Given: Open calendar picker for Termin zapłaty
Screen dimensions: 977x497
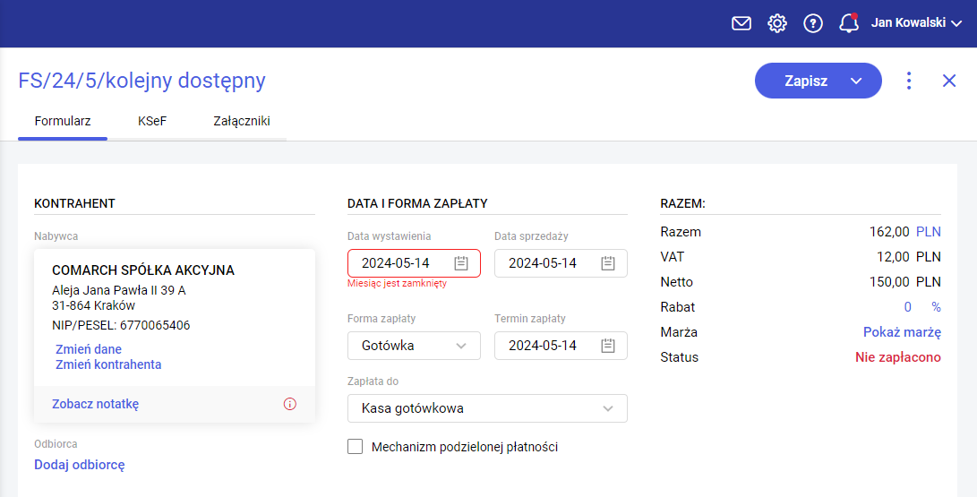Looking at the screenshot, I should point(608,346).
